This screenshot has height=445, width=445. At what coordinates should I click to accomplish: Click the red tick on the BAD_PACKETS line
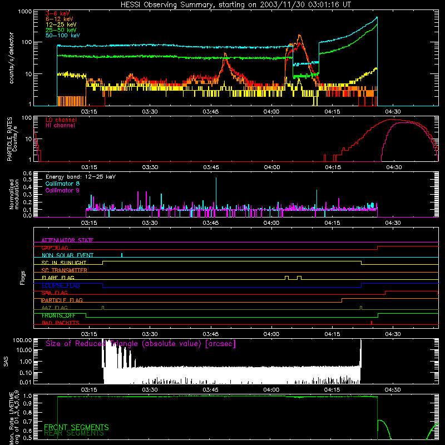click(372, 323)
